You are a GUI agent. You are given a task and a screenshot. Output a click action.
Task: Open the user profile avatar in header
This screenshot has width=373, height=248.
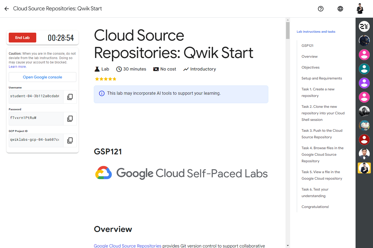[x=360, y=9]
